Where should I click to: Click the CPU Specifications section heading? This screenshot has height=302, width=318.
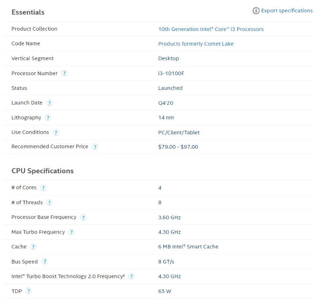[x=43, y=171]
